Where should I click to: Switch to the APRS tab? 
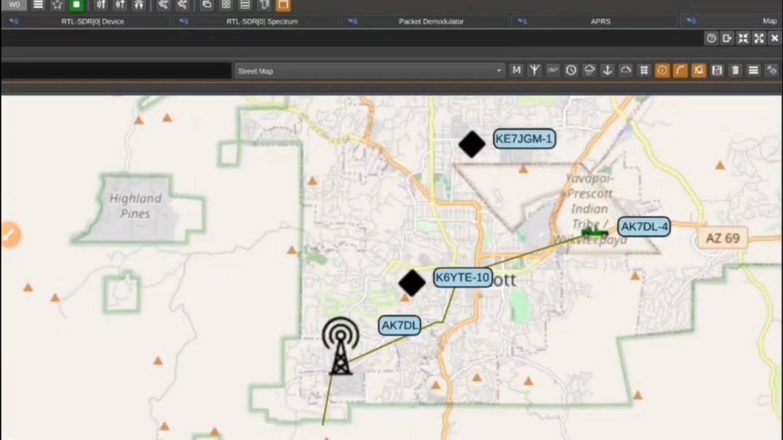[595, 21]
